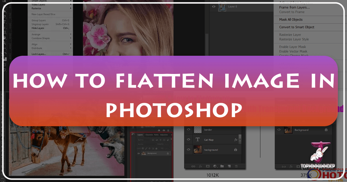
Task: Click the Link layers chain icon
Action: [193, 166]
